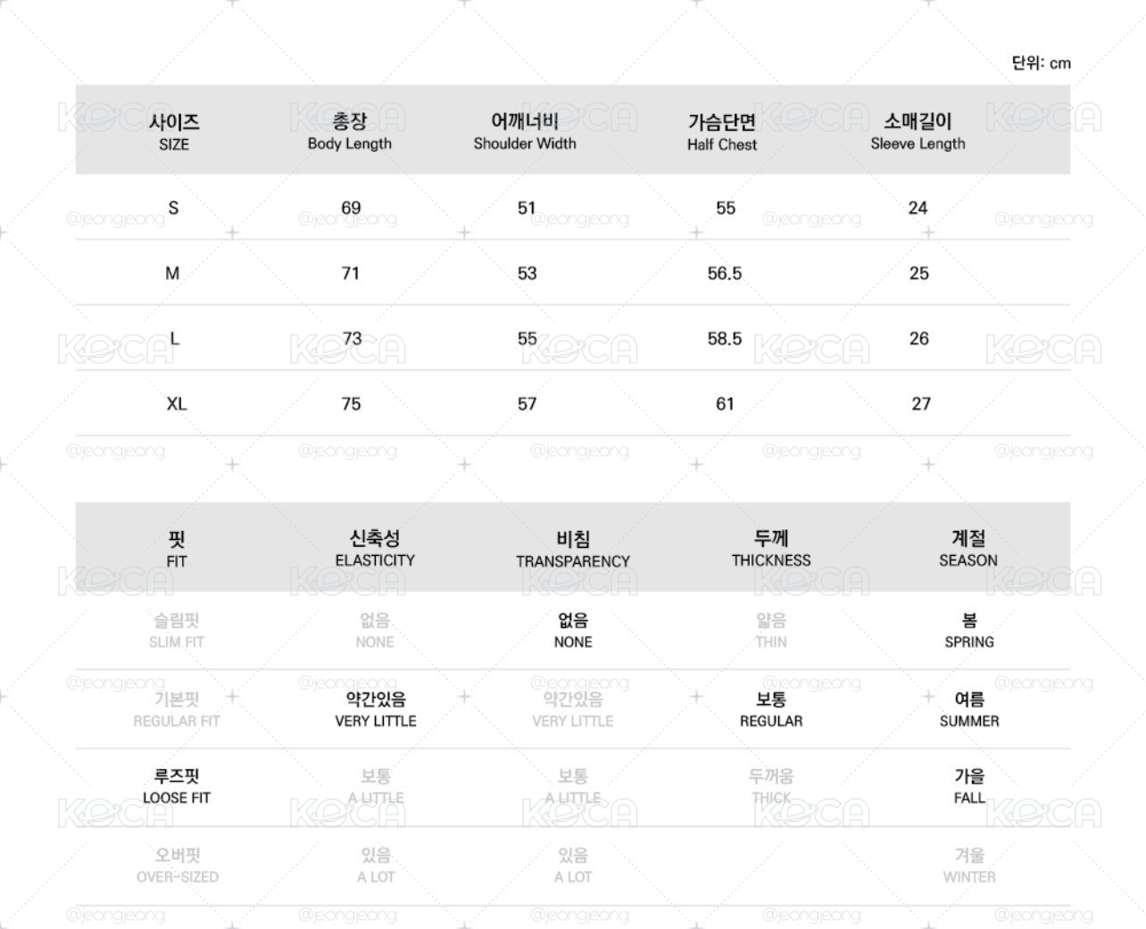Select REGULAR under Thickness

(771, 709)
